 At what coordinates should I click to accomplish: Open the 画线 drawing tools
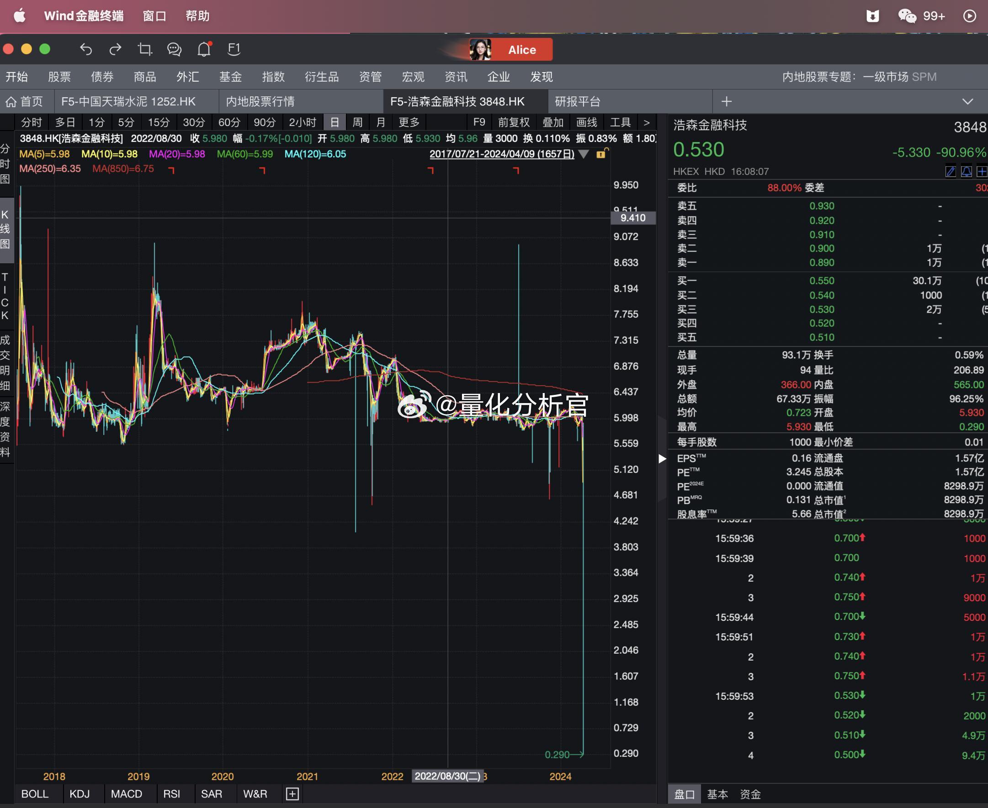(x=586, y=122)
